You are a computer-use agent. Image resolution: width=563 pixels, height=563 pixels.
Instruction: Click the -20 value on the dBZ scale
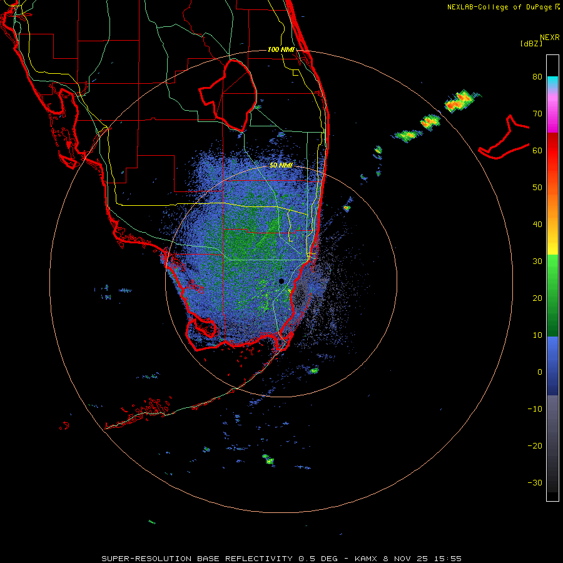pos(535,446)
